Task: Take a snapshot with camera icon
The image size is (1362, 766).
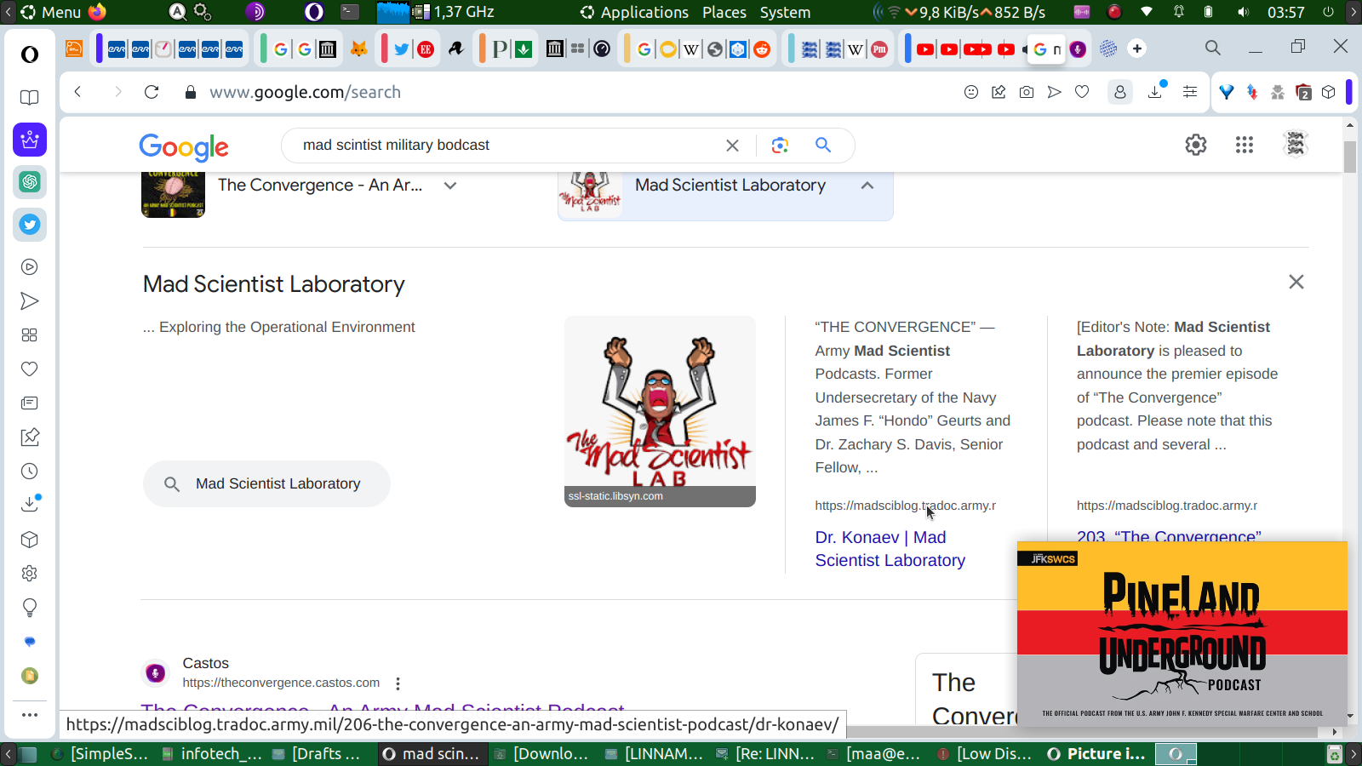Action: pos(1027,92)
